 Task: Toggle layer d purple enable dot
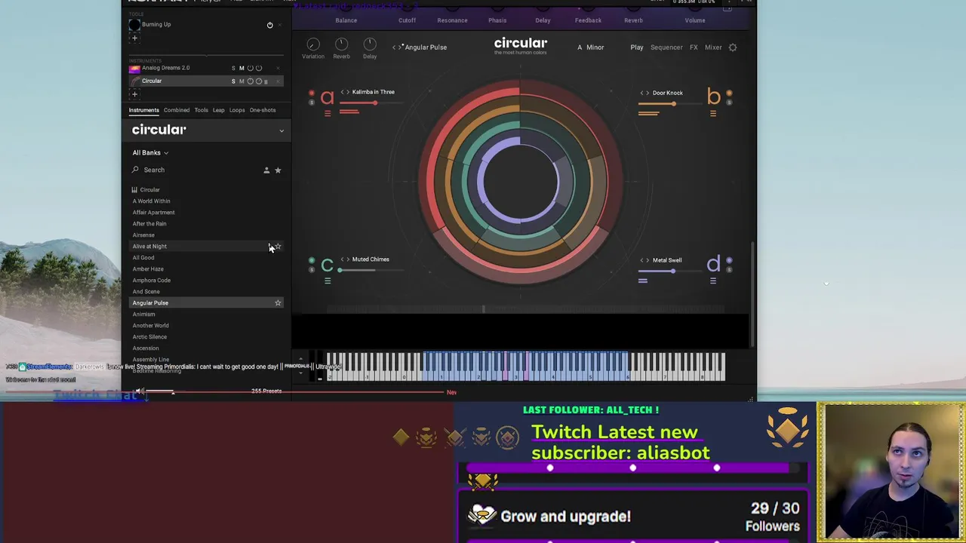729,261
